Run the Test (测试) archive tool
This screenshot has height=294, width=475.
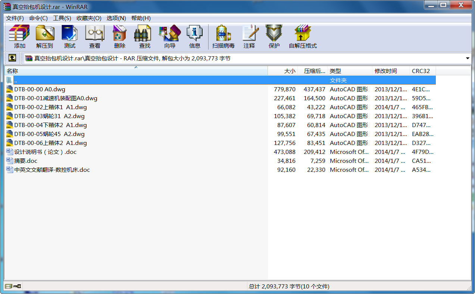(70, 36)
